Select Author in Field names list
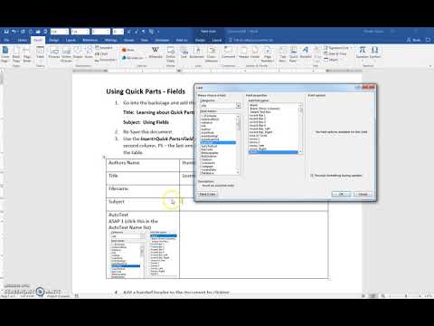This screenshot has width=434, height=326. point(206,129)
